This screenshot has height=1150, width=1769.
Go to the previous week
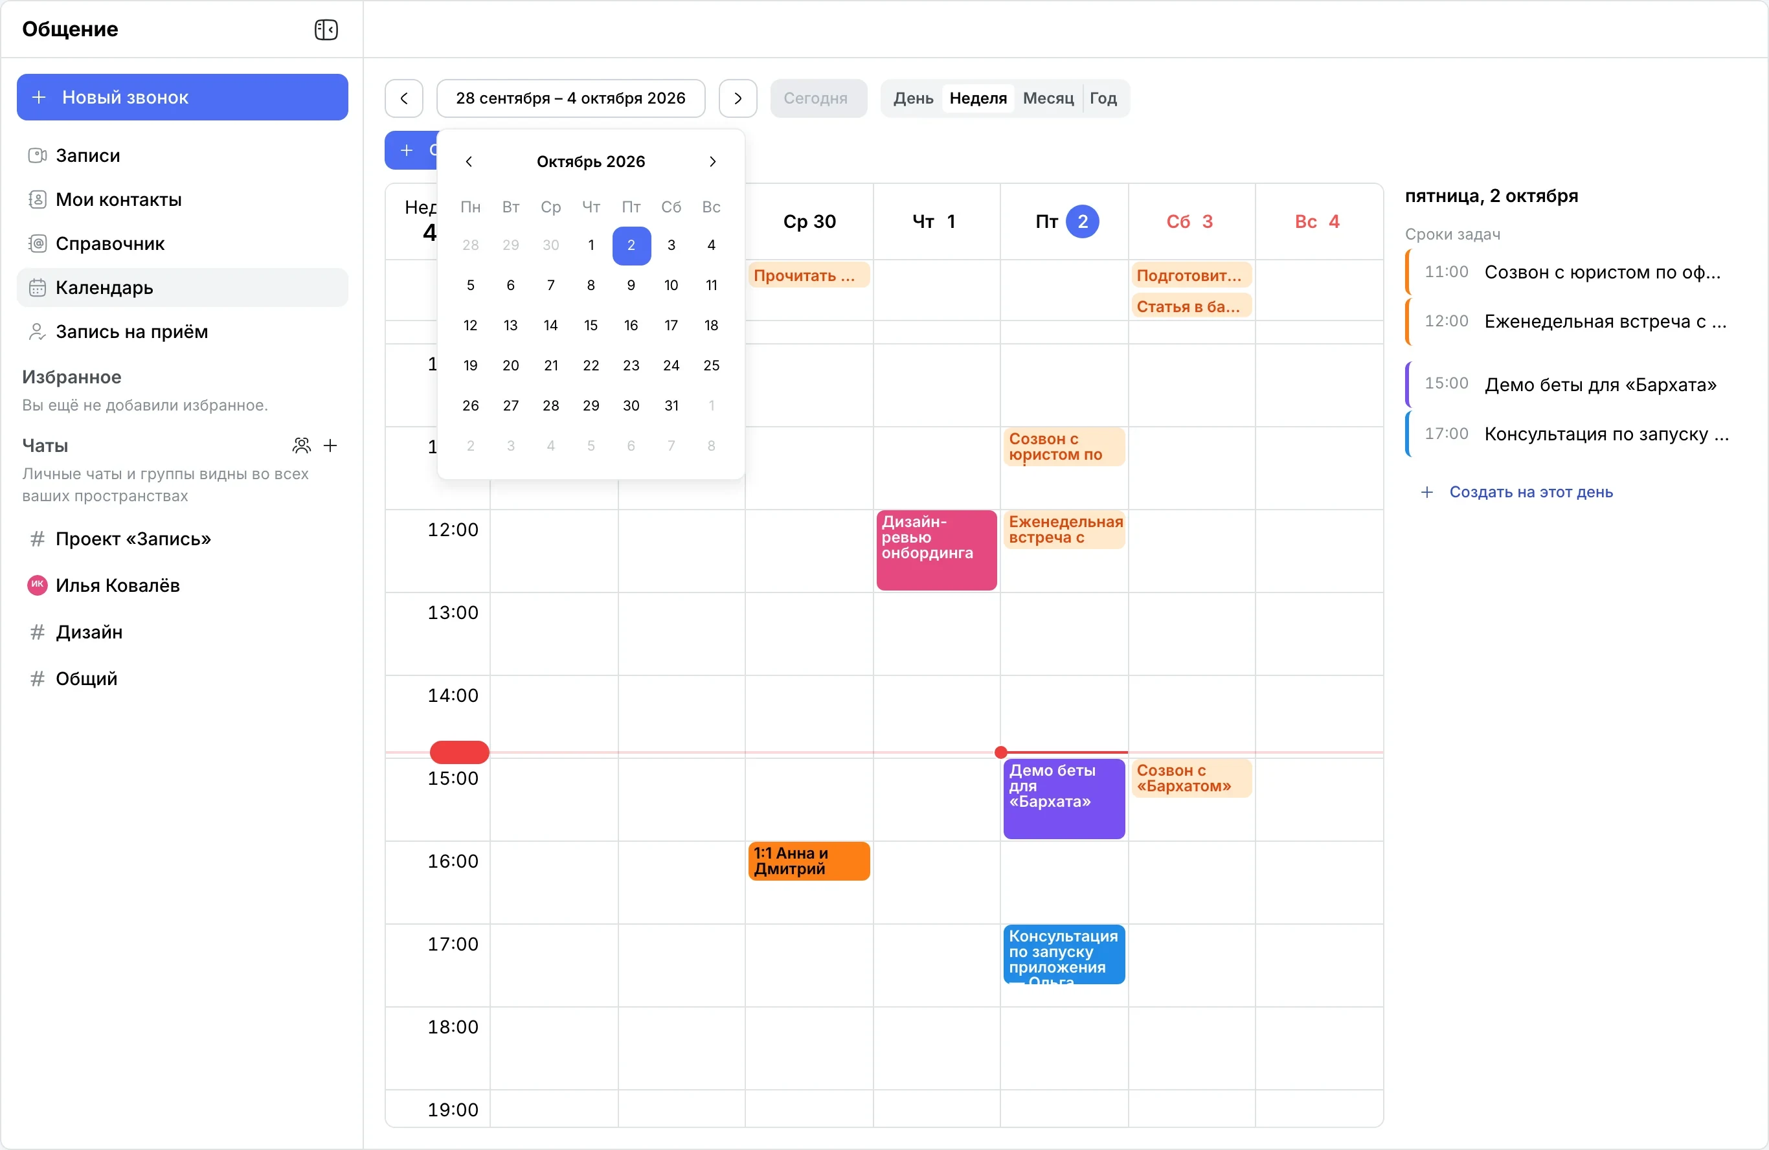coord(403,98)
